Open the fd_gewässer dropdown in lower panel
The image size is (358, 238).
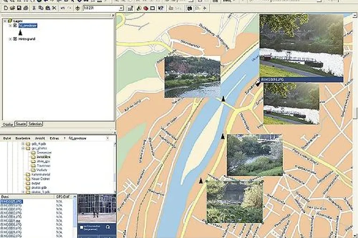coord(107,138)
